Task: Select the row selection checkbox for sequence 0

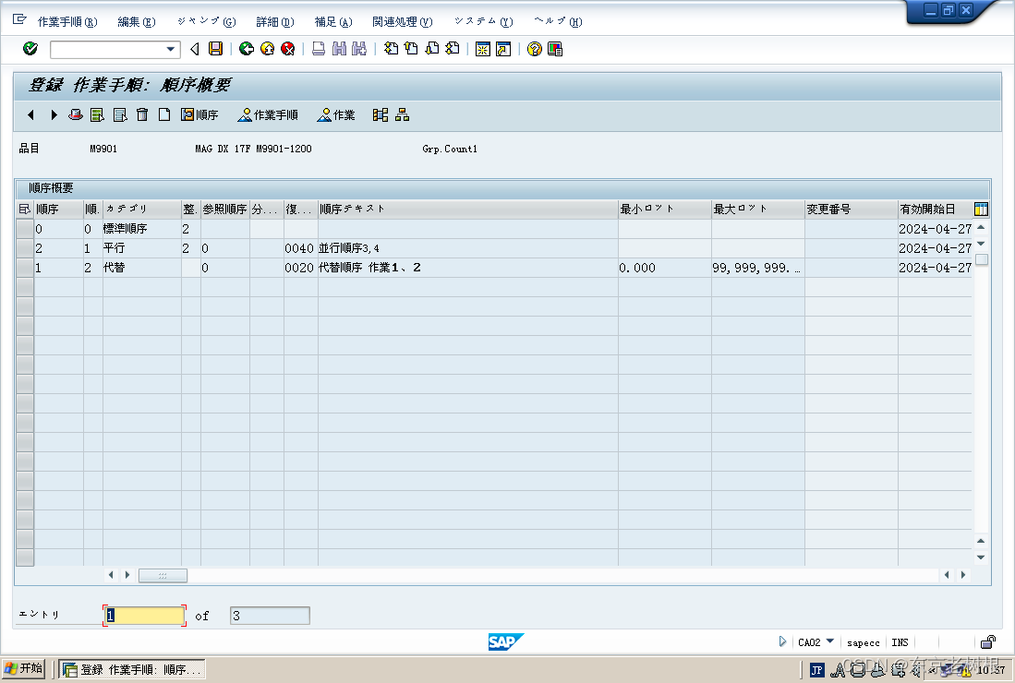Action: tap(25, 228)
